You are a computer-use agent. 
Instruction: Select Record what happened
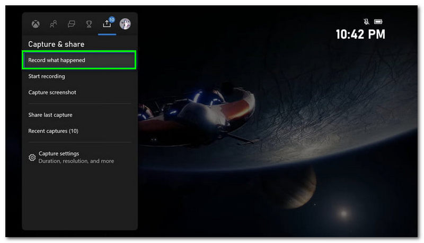(x=79, y=60)
